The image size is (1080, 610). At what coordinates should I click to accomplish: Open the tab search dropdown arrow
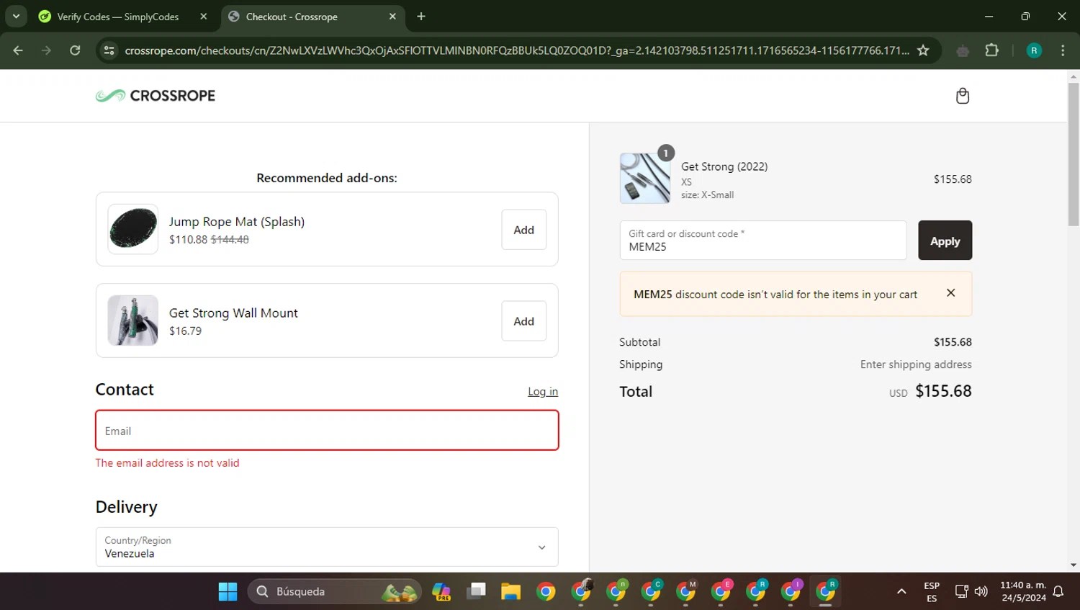[16, 16]
